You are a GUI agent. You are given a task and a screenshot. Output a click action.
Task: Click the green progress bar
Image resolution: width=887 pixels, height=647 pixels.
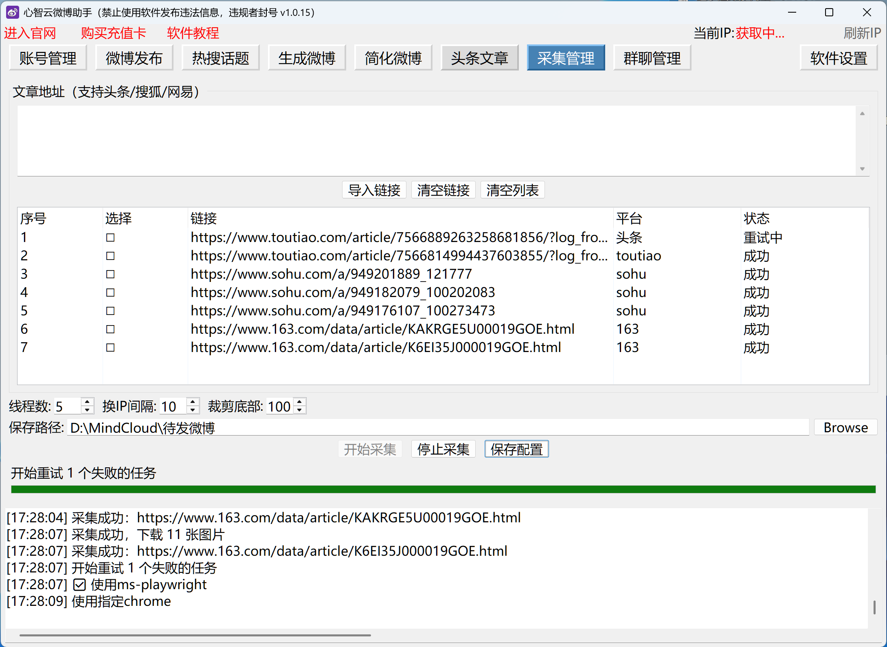point(443,489)
